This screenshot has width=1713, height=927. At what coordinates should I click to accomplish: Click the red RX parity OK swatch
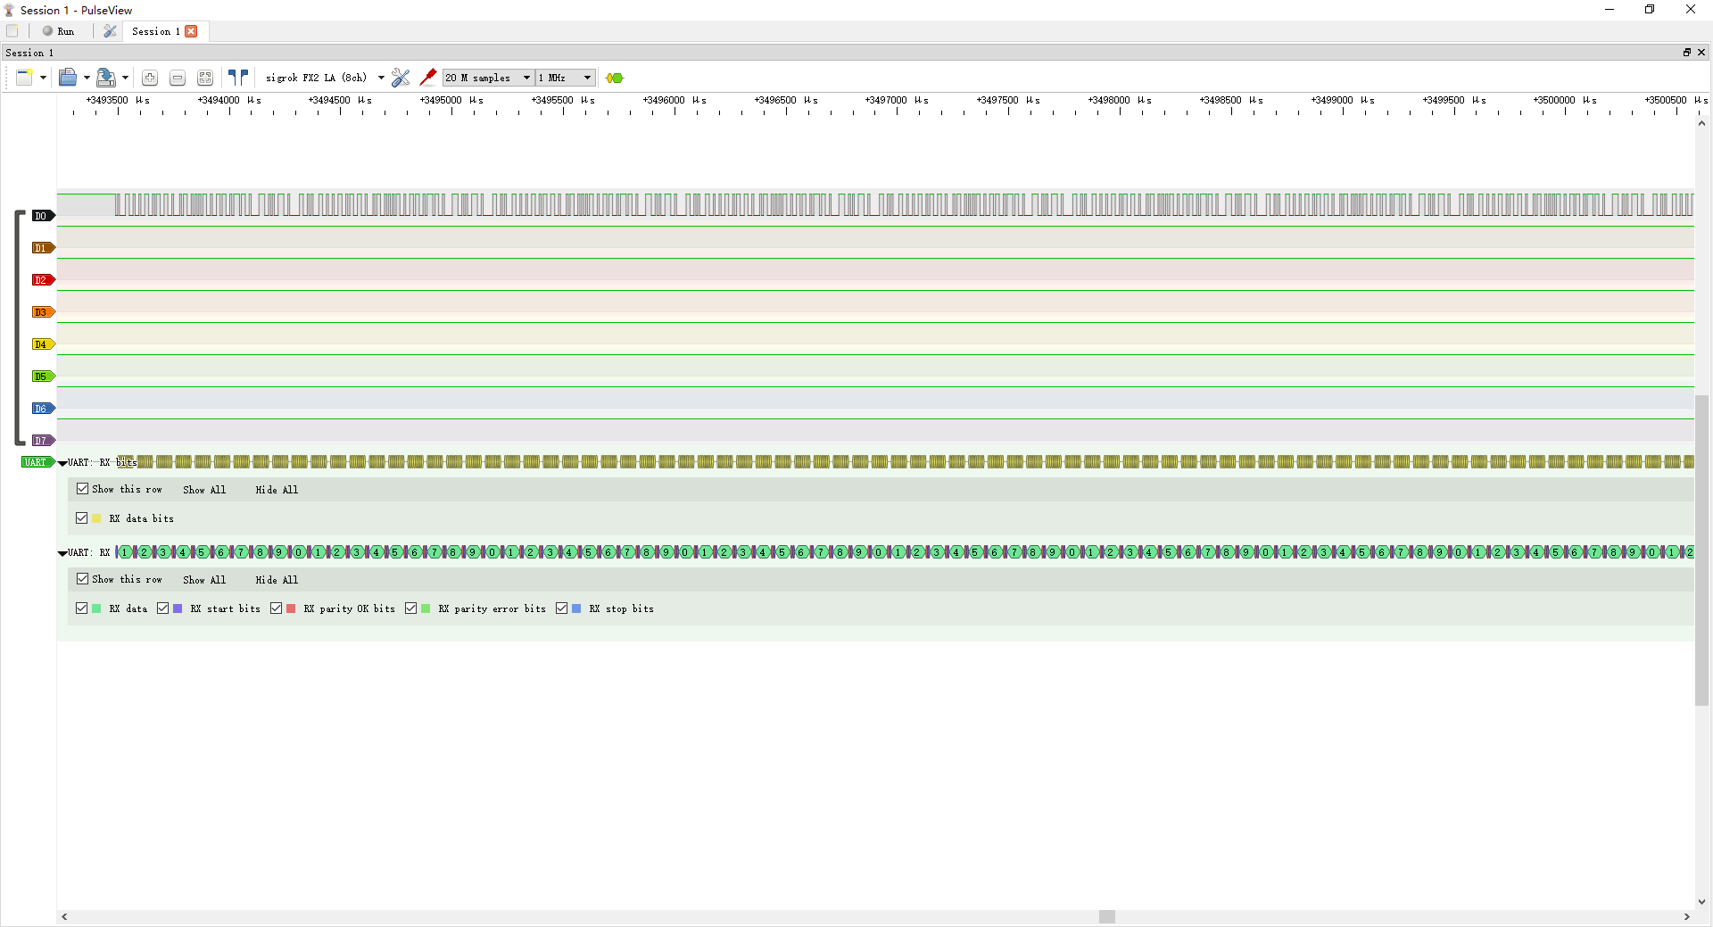(291, 608)
